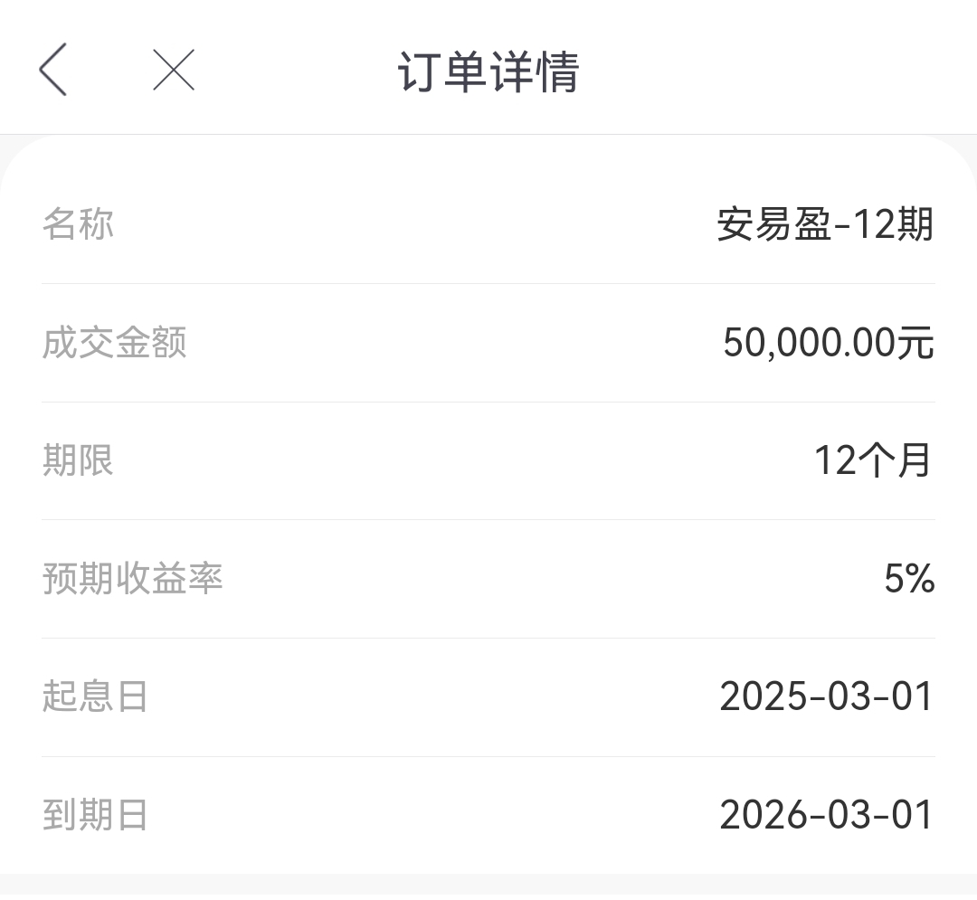Tap the maturity date 2026-03-01
Image resolution: width=977 pixels, height=900 pixels.
point(826,815)
